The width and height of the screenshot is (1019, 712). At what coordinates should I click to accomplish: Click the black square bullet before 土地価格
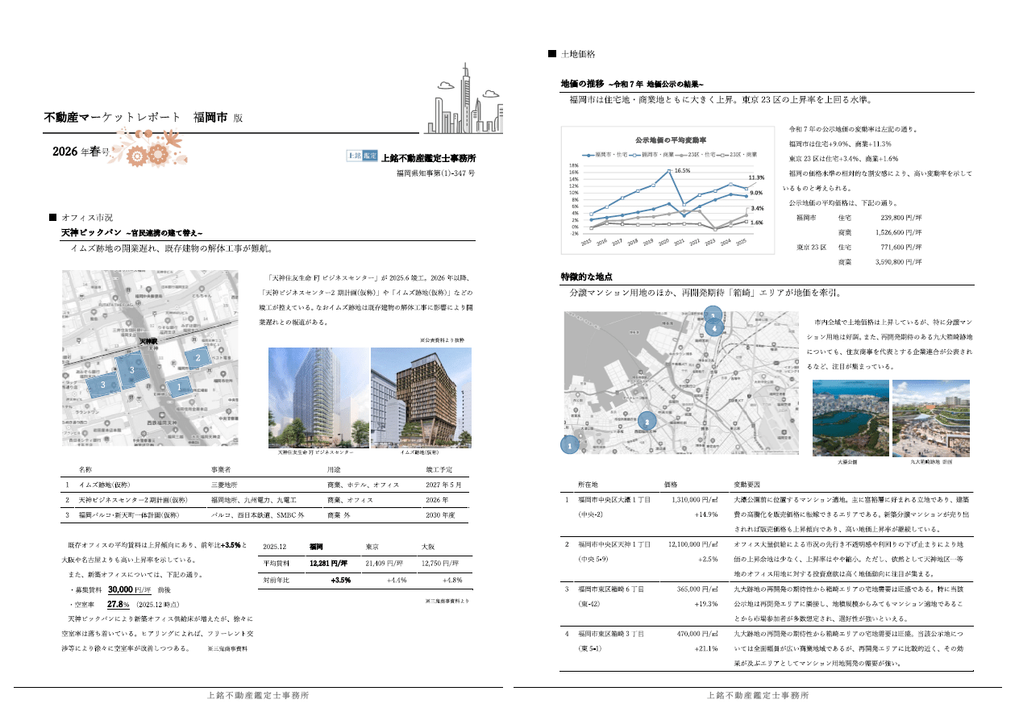552,54
